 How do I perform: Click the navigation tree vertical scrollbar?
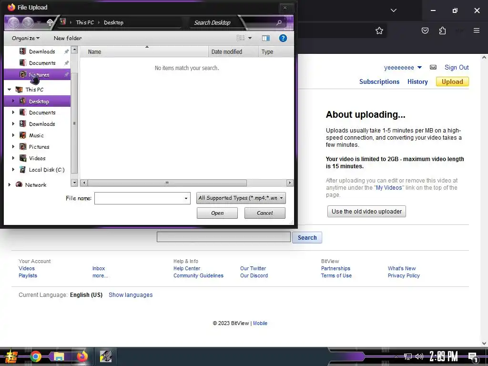pos(74,123)
